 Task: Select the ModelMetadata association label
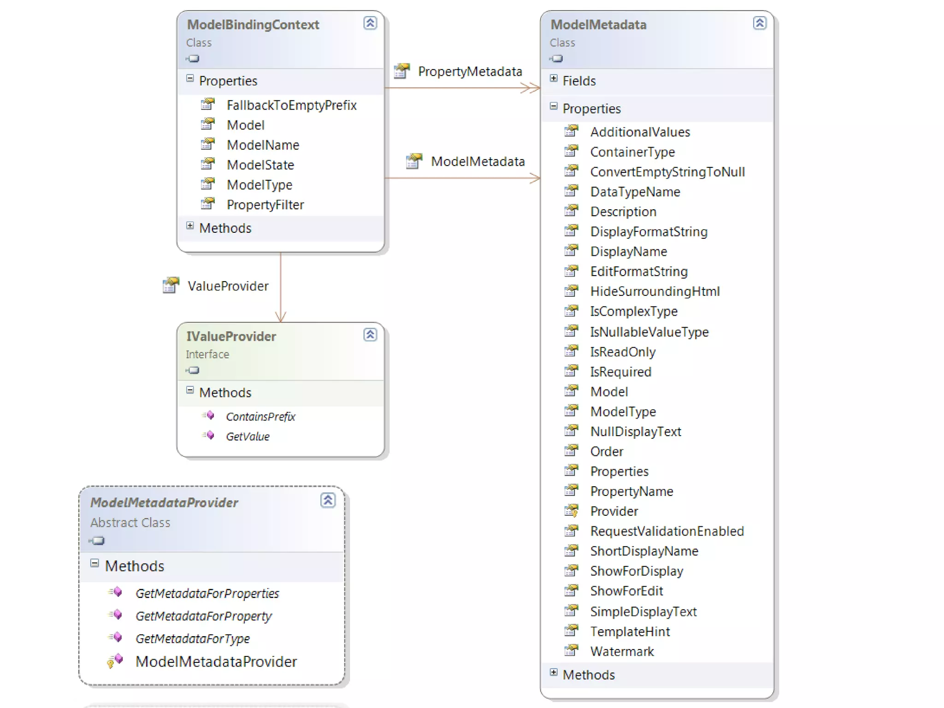[x=478, y=161]
